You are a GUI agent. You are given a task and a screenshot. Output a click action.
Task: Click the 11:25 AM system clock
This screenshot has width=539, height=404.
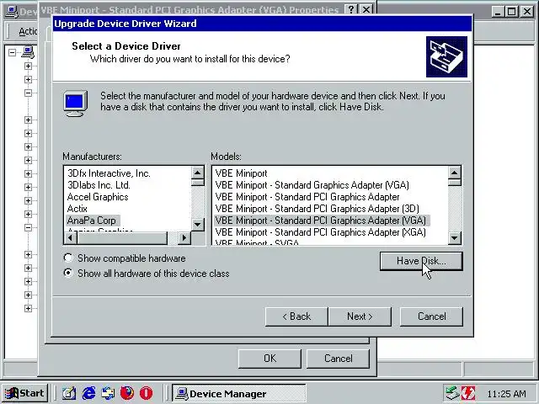(506, 394)
